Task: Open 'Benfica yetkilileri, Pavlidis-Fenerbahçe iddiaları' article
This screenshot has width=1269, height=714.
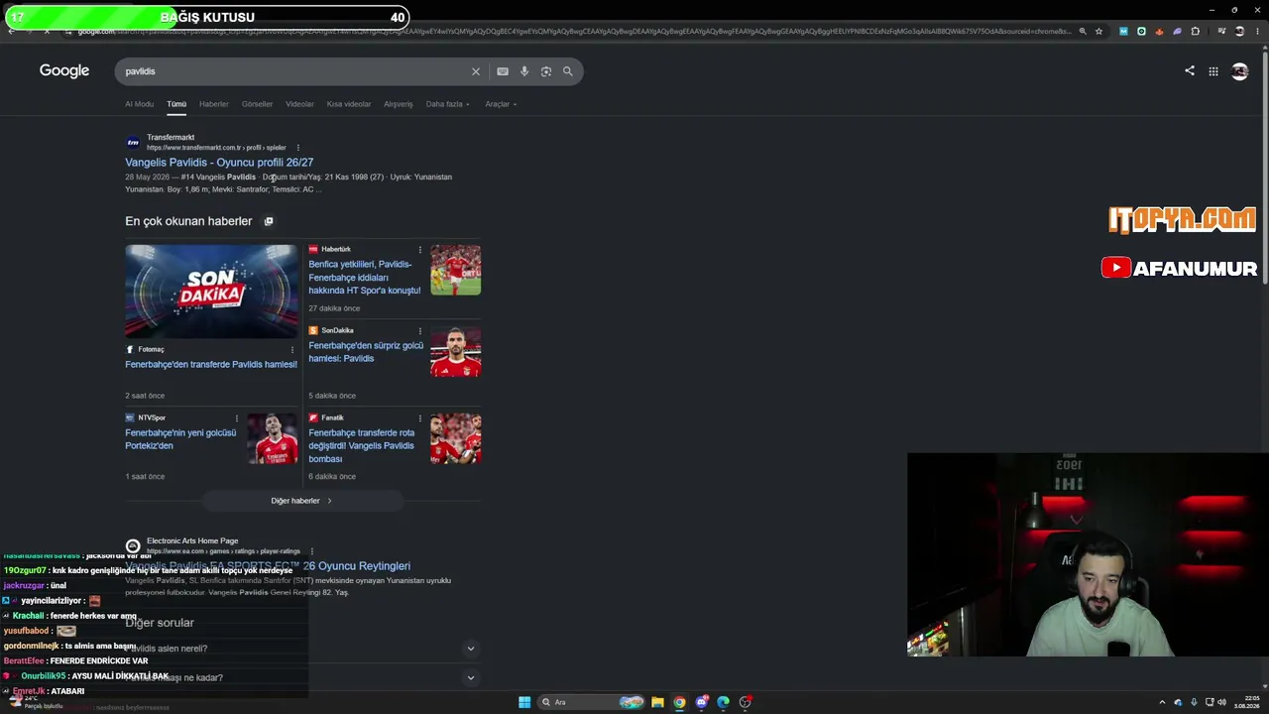Action: [365, 278]
